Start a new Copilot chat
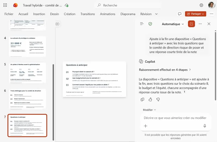Screen dimensions: 217x142 [192, 24]
